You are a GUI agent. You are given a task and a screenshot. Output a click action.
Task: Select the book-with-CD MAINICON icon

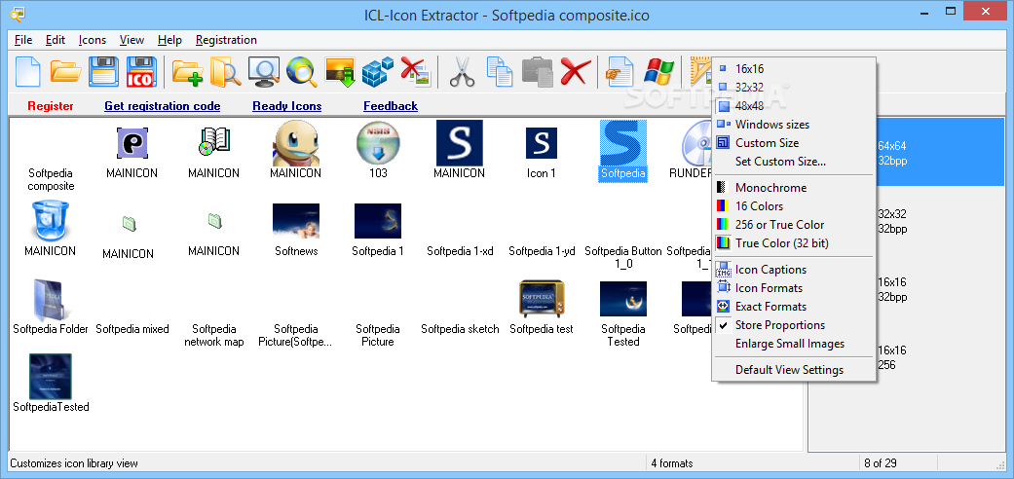(214, 141)
